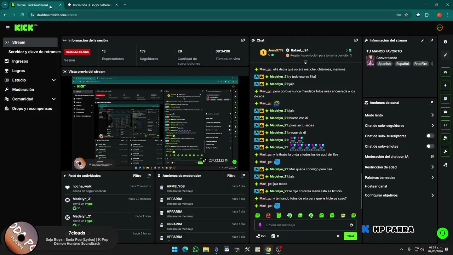
Task: Click the bubbles icon at the right toolbar bottom
Action: (445, 165)
